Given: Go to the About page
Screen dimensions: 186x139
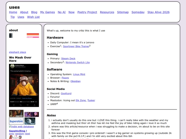Looking at the screenshot, I should [x=24, y=12].
